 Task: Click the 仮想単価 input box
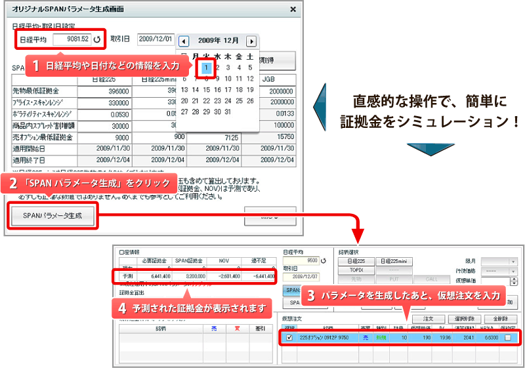point(495,281)
